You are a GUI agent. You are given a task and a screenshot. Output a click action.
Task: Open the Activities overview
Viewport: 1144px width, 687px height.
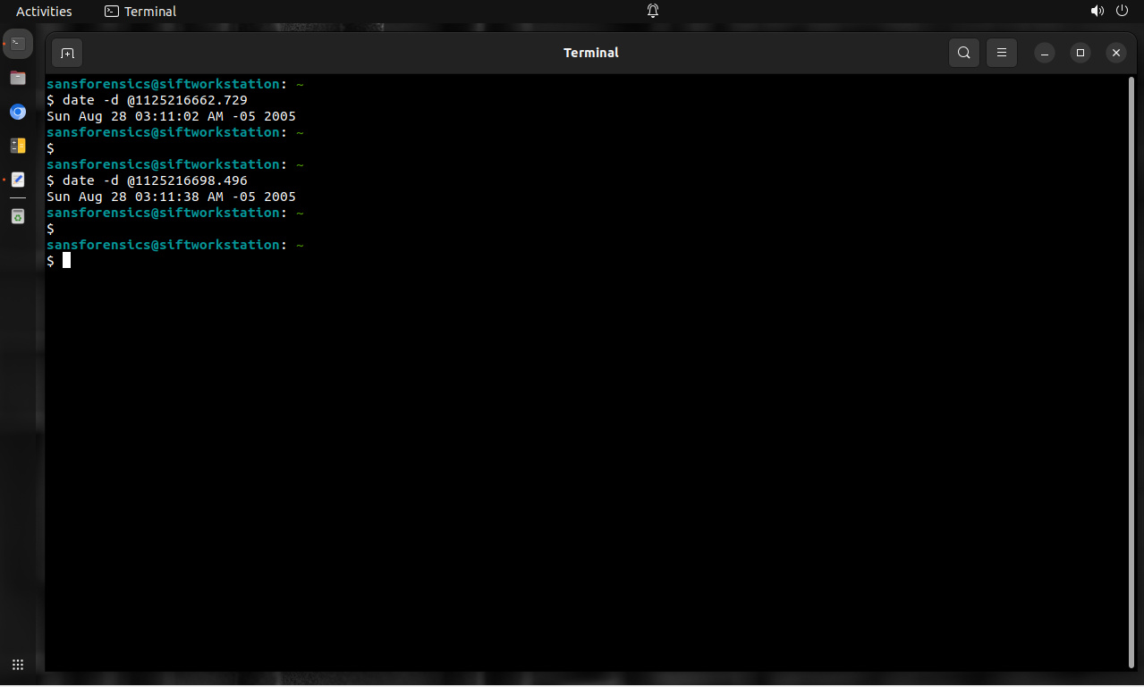coord(44,12)
